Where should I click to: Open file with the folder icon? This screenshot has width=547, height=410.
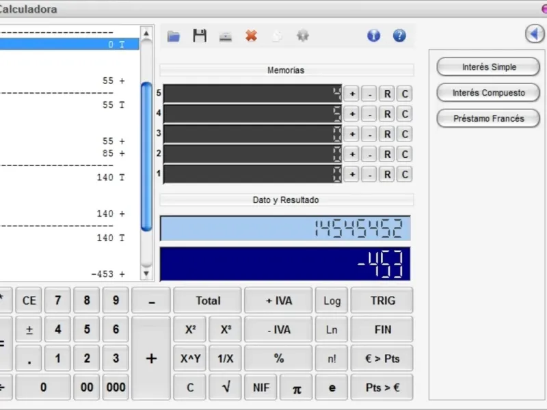coord(174,36)
